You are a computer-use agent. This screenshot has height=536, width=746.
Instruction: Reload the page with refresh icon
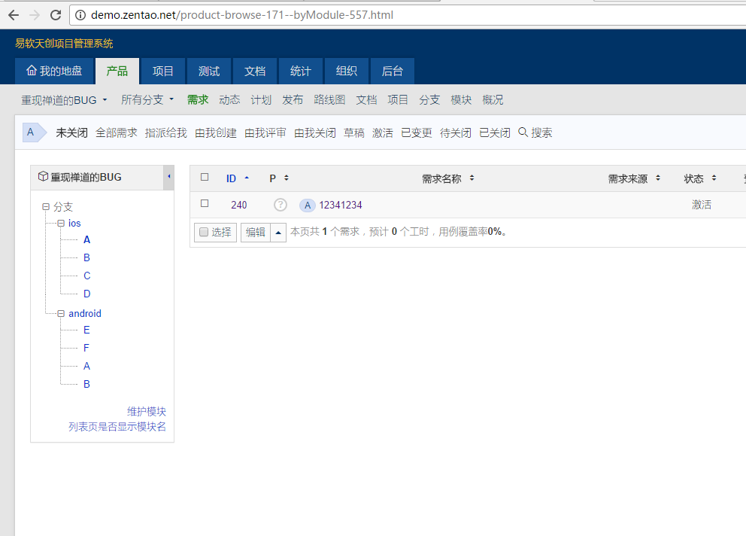[x=56, y=15]
